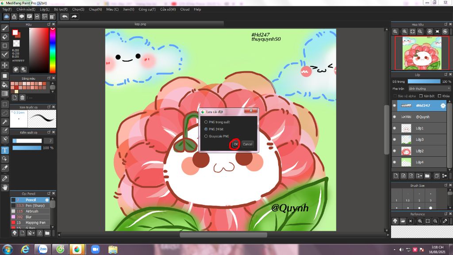Select the Gradient tool
Viewport: 453px width, 255px height.
4,93
